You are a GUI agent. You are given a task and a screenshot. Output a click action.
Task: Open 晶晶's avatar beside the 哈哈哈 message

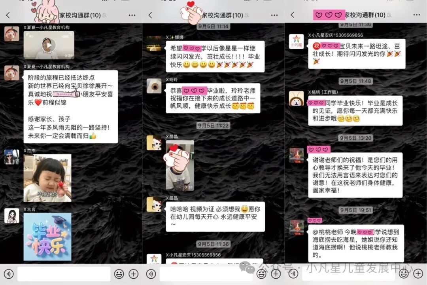154,204
